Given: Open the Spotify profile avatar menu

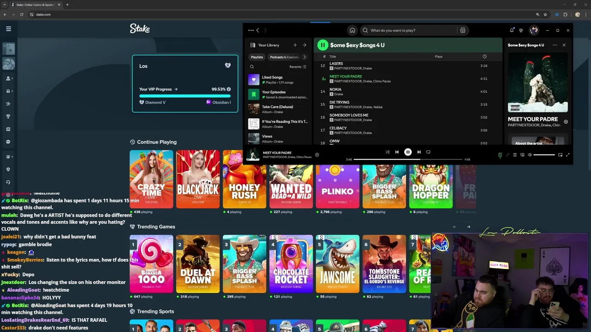Looking at the screenshot, I should pos(534,30).
